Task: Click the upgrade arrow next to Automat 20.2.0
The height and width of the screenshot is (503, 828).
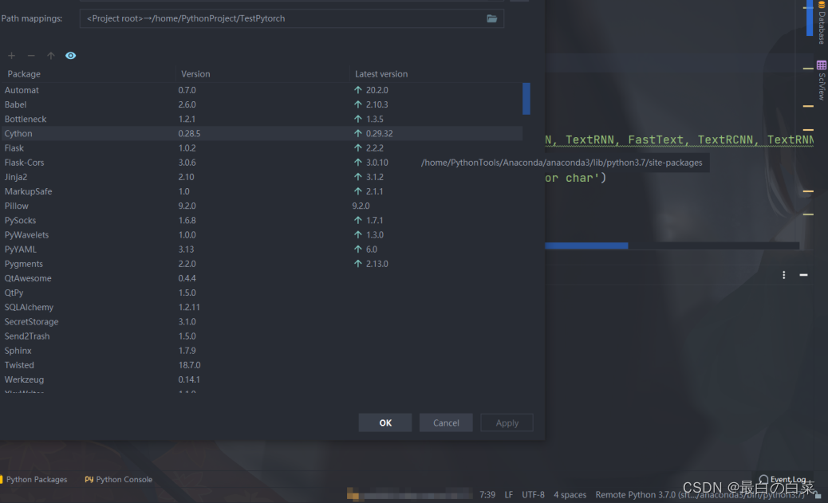Action: coord(358,90)
